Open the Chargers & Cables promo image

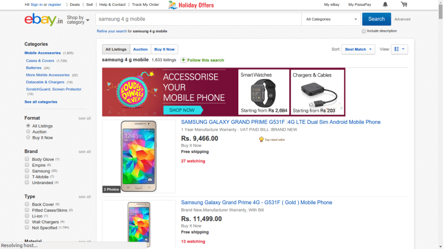pyautogui.click(x=317, y=93)
